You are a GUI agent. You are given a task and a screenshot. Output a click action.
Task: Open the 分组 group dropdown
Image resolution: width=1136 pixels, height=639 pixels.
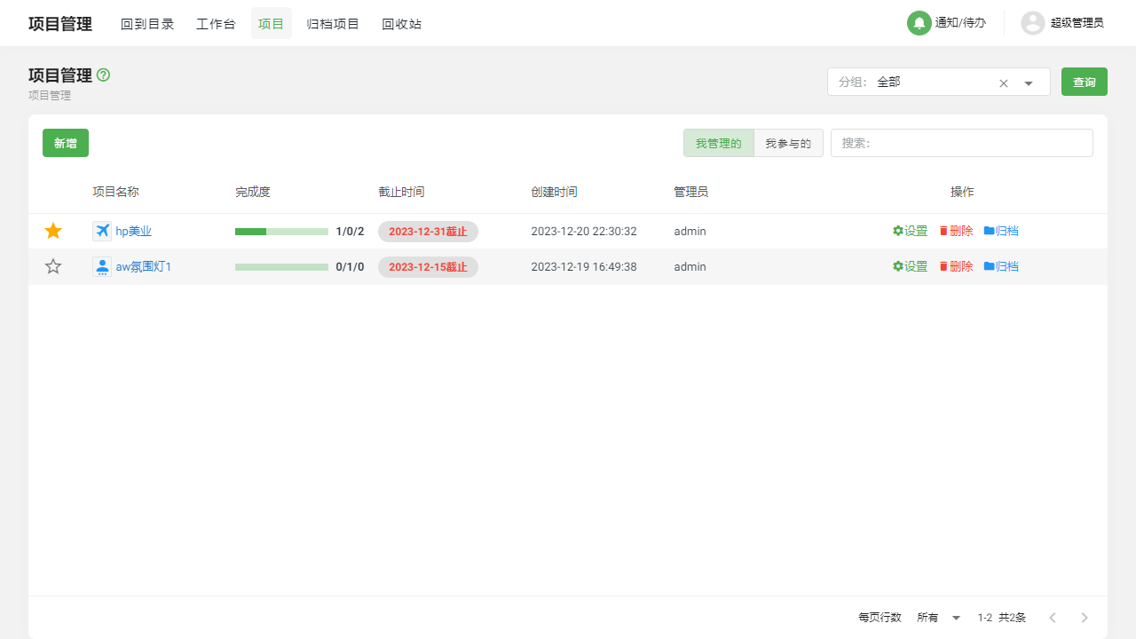1028,82
